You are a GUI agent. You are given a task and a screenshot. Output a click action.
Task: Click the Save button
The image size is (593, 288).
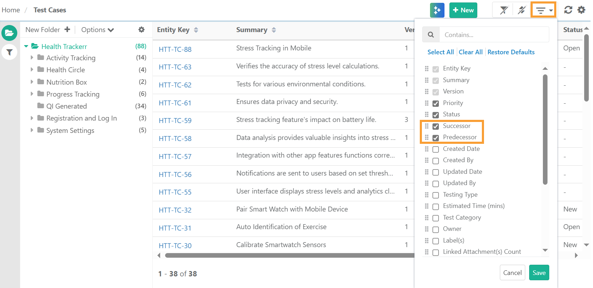point(539,272)
